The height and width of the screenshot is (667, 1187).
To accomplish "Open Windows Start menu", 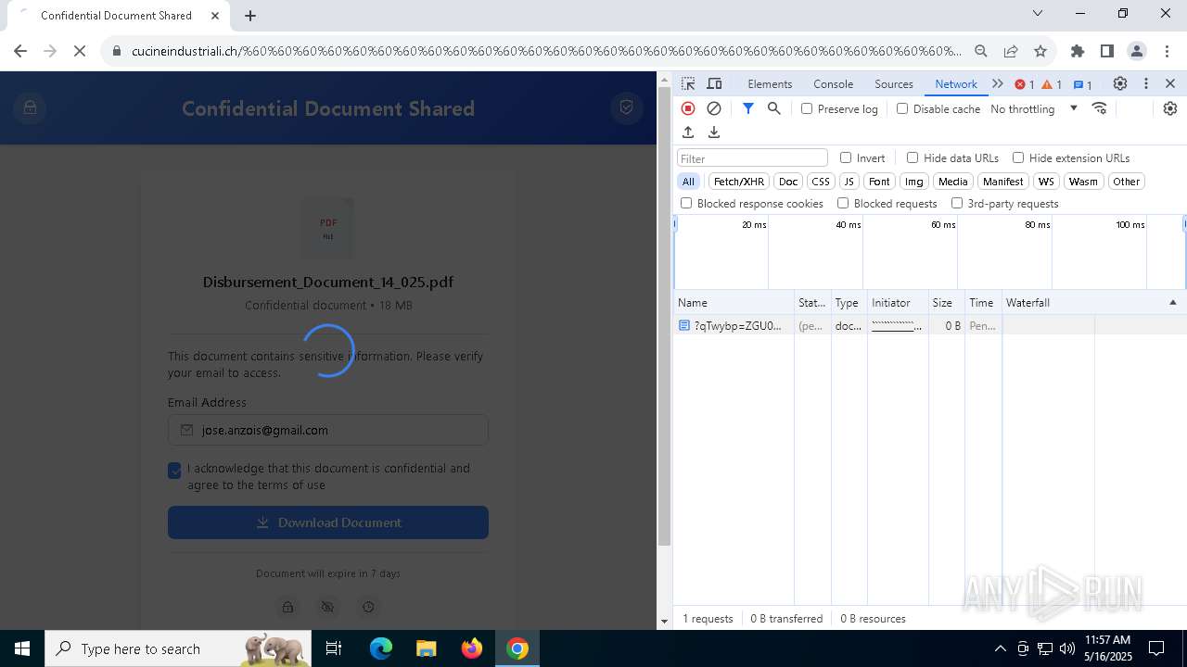I will click(22, 648).
